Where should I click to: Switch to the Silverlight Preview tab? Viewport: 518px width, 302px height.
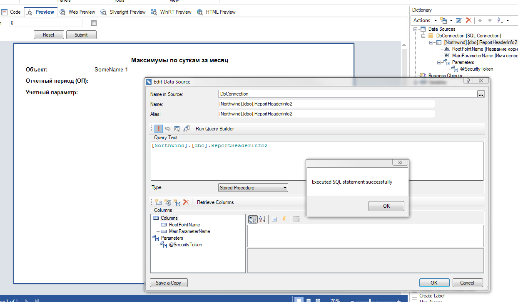tap(123, 12)
